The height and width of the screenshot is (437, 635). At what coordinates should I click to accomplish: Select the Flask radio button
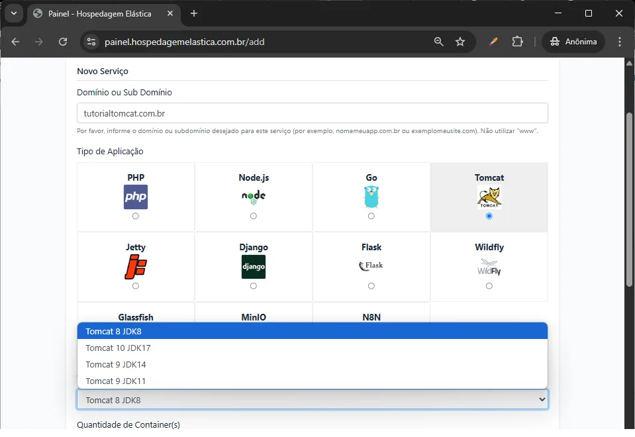[x=371, y=286]
